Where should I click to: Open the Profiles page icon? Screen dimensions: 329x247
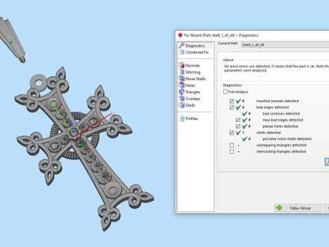pos(182,119)
